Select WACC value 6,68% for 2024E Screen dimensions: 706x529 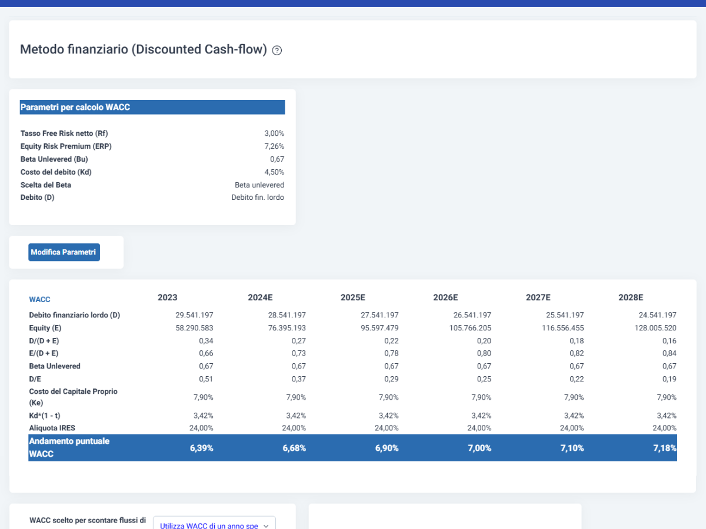(294, 448)
